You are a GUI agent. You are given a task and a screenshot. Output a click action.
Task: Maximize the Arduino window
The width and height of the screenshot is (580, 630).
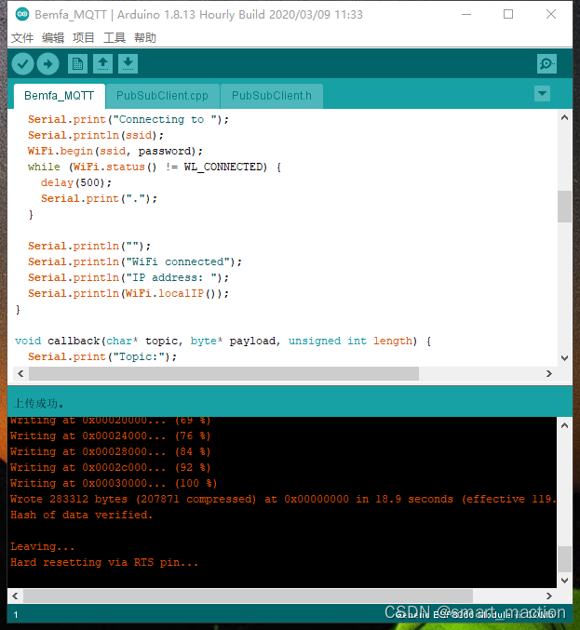pyautogui.click(x=508, y=15)
